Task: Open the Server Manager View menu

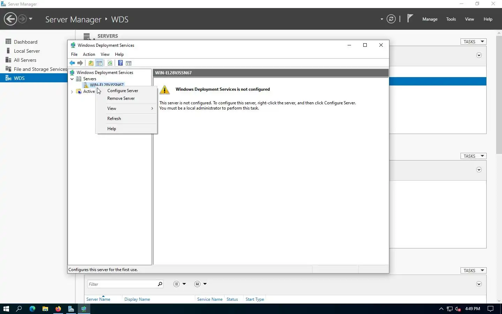Action: pyautogui.click(x=470, y=19)
